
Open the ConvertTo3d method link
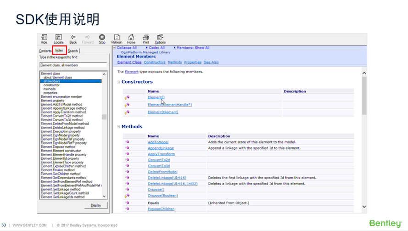pos(159,166)
